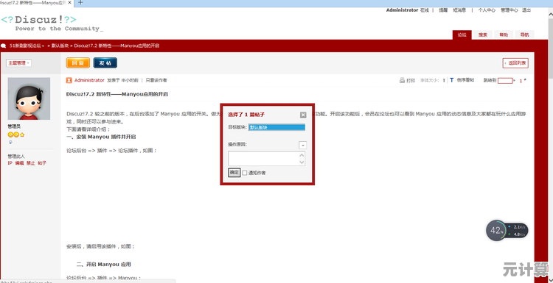The height and width of the screenshot is (283, 553).
Task: Click the orange user icon before Administrator
Action: click(x=69, y=80)
